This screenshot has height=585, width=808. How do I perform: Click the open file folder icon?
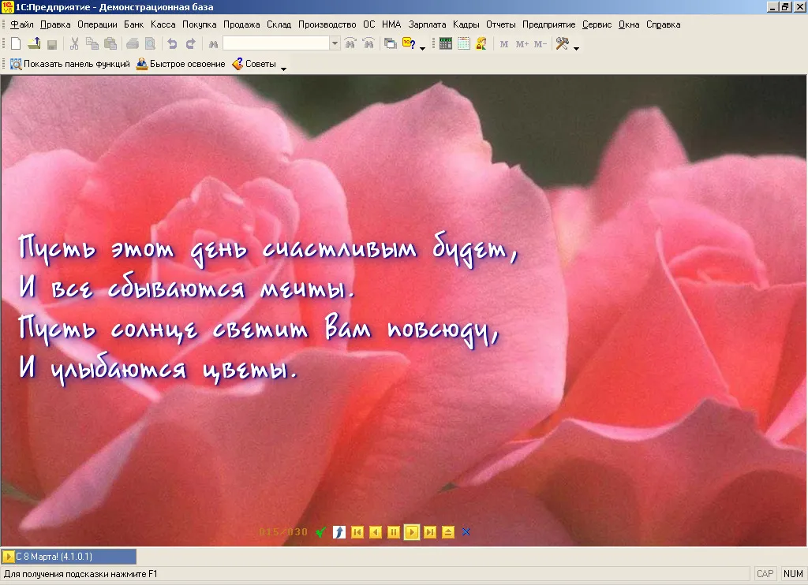tap(34, 44)
